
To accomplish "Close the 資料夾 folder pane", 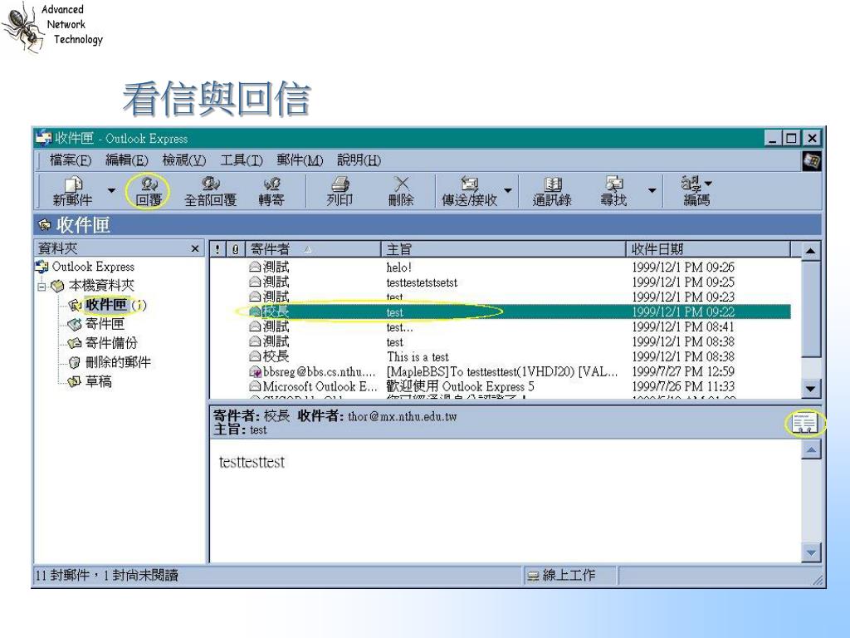I will 195,248.
